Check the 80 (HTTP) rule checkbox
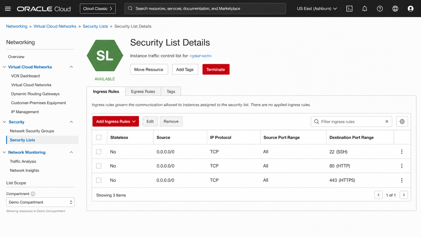Image resolution: width=421 pixels, height=237 pixels. 99,166
